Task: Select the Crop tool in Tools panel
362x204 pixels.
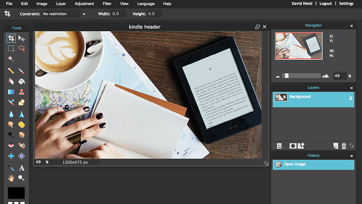Action: click(11, 39)
